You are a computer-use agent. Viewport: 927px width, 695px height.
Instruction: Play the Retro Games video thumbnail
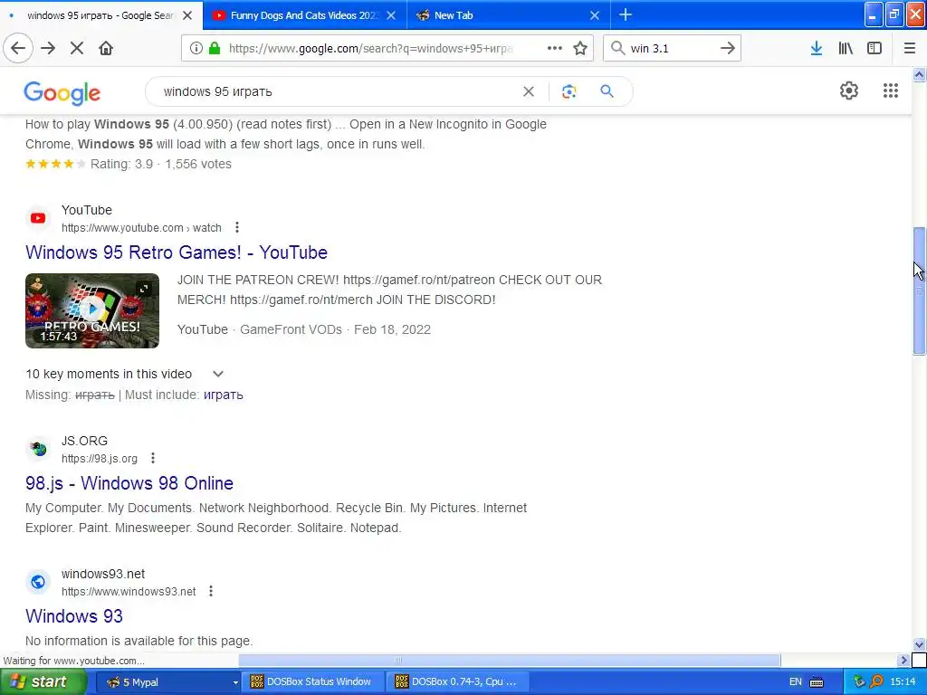click(x=92, y=310)
